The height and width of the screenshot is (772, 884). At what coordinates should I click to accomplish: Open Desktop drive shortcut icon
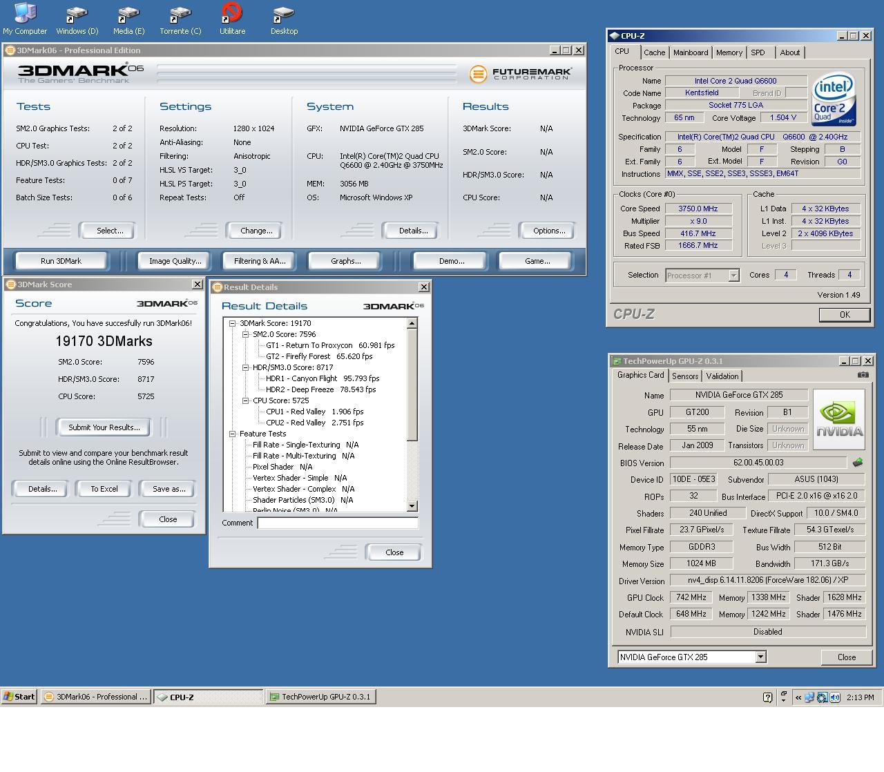click(x=284, y=19)
